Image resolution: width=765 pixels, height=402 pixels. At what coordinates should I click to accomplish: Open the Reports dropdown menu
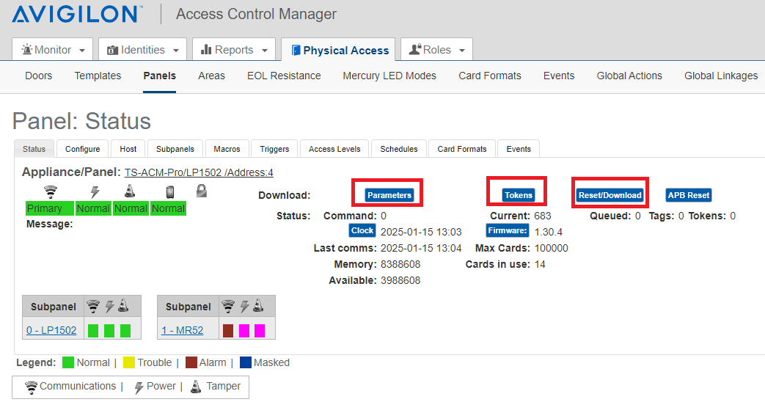pyautogui.click(x=233, y=50)
